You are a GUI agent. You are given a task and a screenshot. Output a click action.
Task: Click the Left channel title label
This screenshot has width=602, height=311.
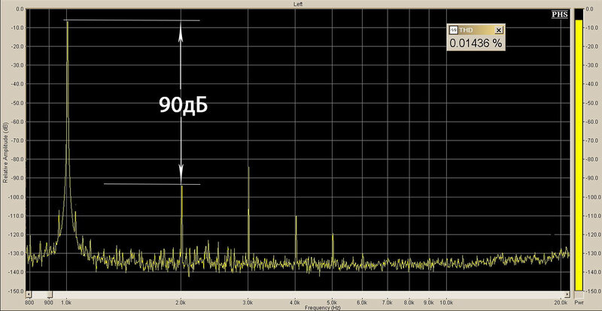tap(298, 4)
